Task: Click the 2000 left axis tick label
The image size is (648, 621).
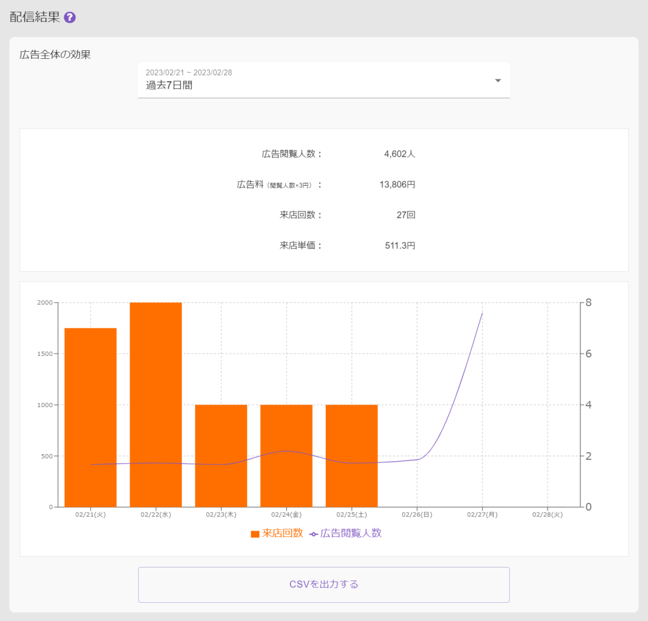Action: coord(45,303)
